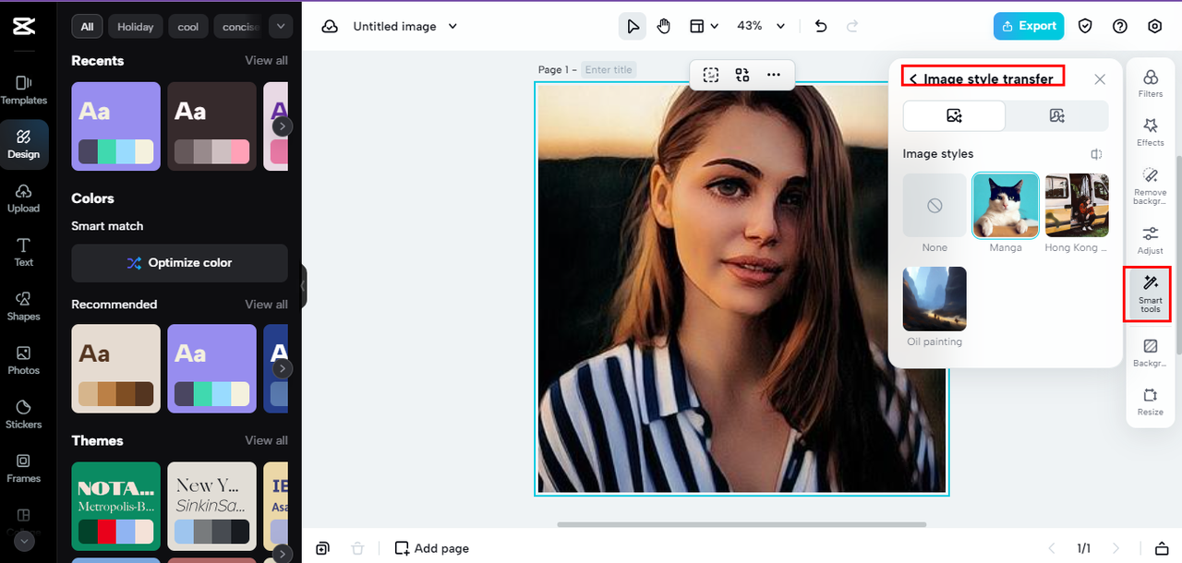Click the shield icon next to Export
The image size is (1182, 563).
[x=1086, y=27]
